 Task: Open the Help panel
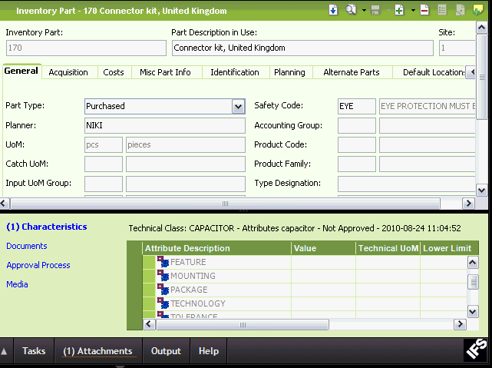pyautogui.click(x=209, y=351)
